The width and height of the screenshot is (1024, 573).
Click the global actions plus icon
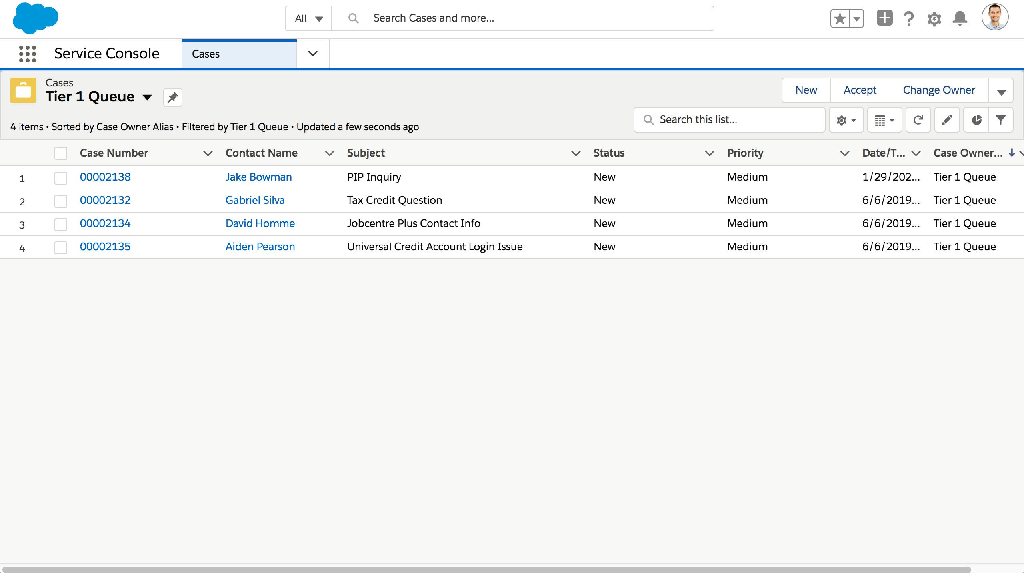tap(884, 18)
